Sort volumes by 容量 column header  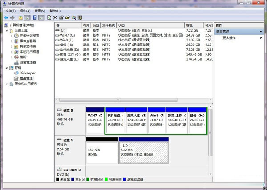194,25
